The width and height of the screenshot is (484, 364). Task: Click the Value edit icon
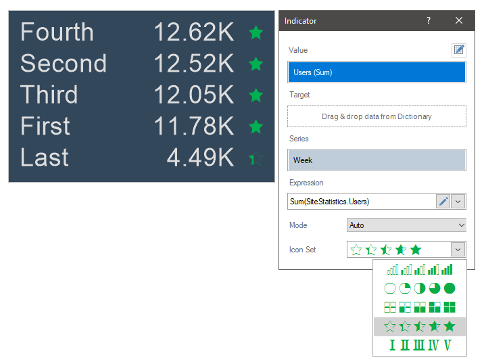tap(459, 50)
